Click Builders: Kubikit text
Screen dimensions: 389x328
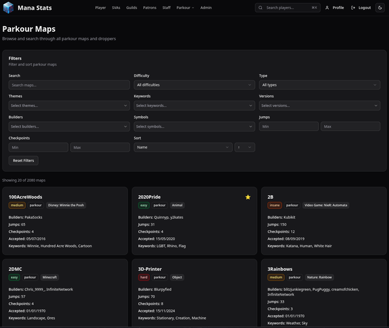(x=281, y=217)
